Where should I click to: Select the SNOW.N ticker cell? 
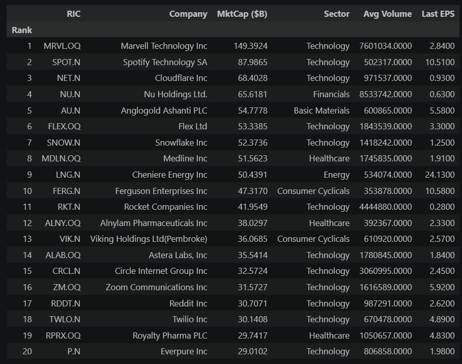click(64, 143)
